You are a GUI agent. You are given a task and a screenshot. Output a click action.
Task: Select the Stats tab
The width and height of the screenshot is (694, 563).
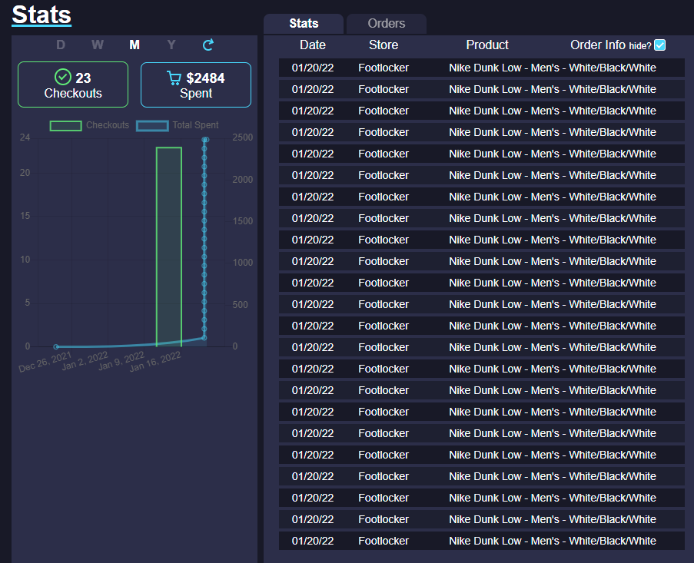click(x=304, y=24)
